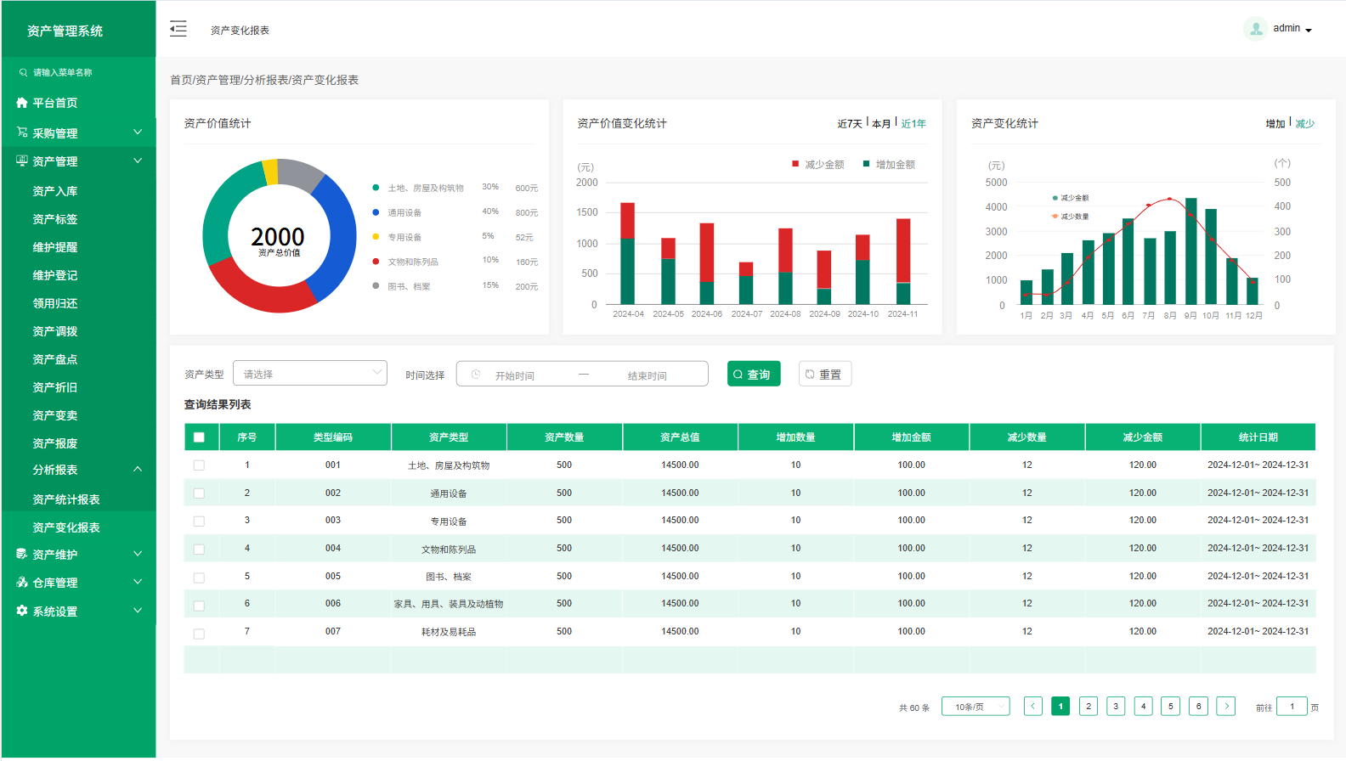
Task: Click the sidebar collapse hamburger icon
Action: tap(178, 29)
